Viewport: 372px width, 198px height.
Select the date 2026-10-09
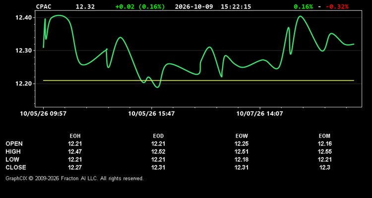coord(194,6)
